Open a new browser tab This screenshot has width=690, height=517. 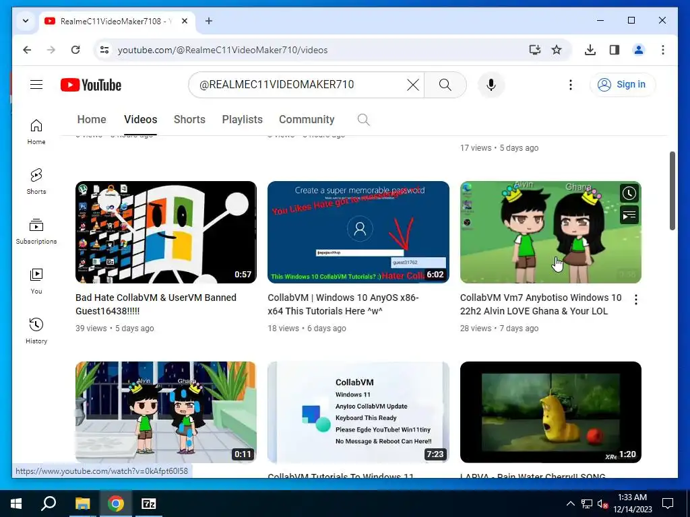pos(209,21)
